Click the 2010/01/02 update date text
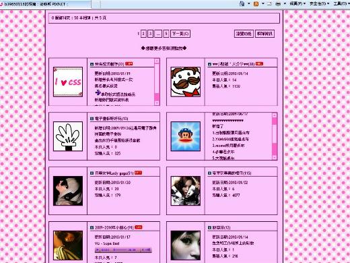The height and width of the screenshot is (263, 350). 230,183
